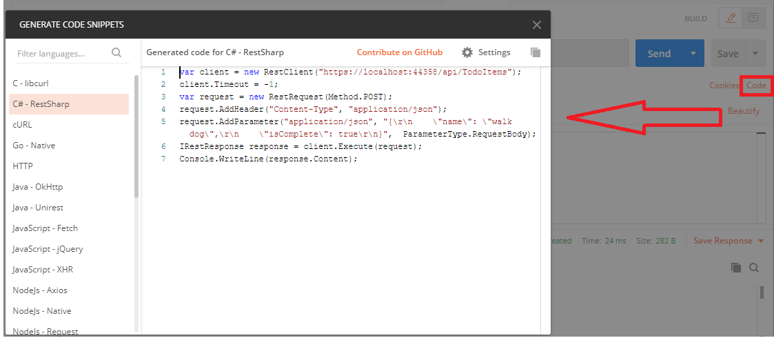The height and width of the screenshot is (338, 774).
Task: Choose Go - Native language
Action: click(69, 146)
